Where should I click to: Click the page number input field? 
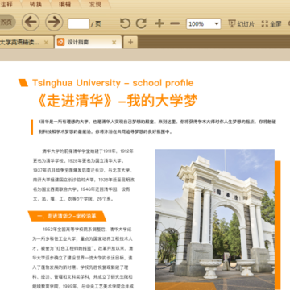click(x=78, y=24)
